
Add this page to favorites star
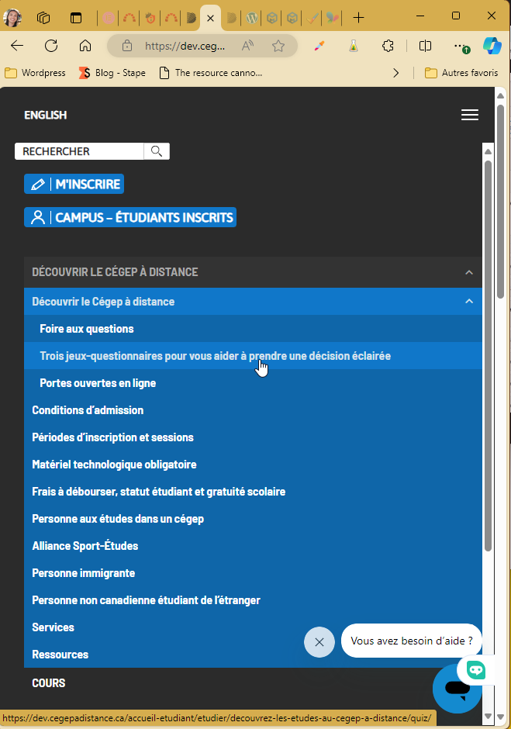coord(278,46)
